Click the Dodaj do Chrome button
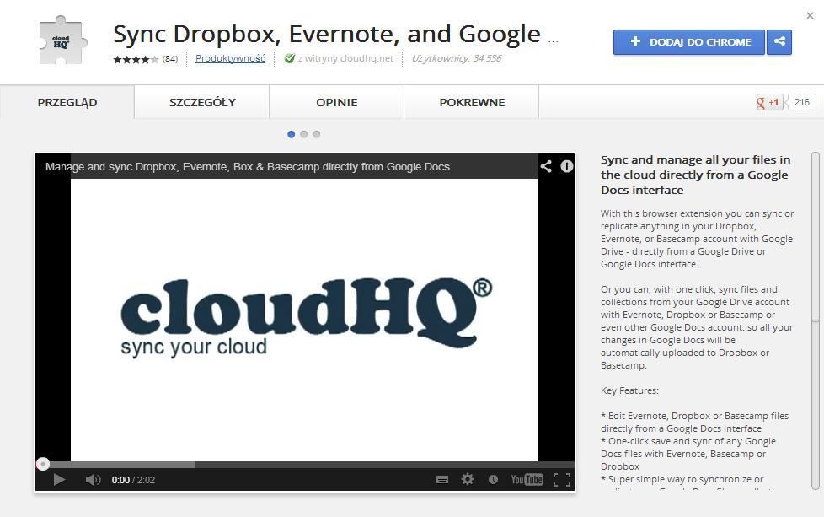The width and height of the screenshot is (824, 517). click(689, 41)
